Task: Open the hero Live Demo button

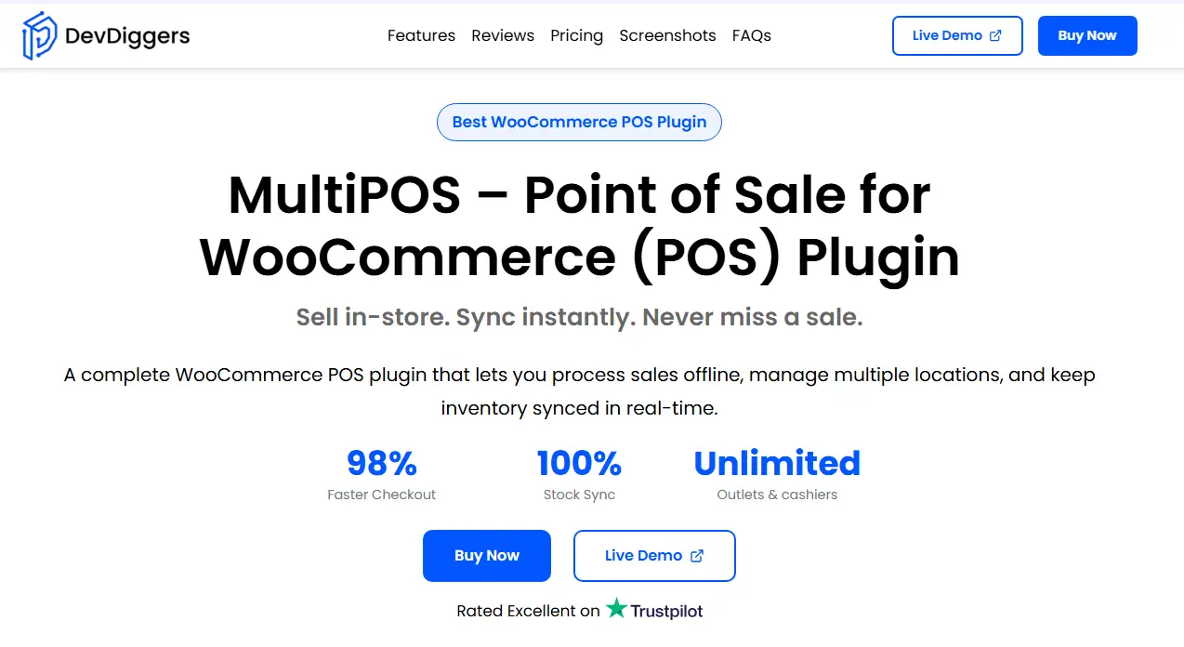Action: pyautogui.click(x=654, y=555)
